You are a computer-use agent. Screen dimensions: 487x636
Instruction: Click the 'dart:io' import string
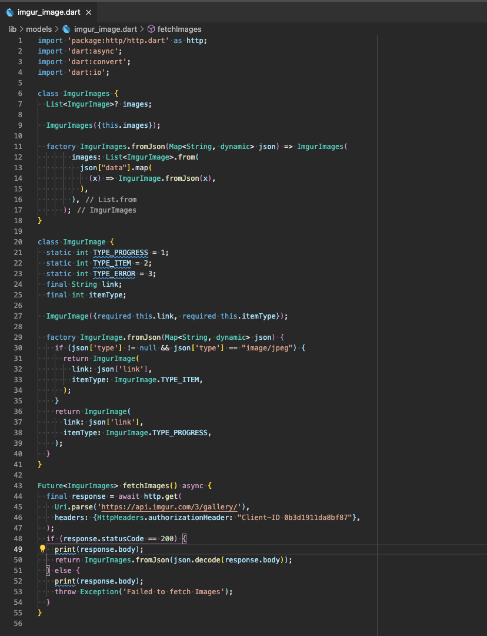(x=86, y=72)
